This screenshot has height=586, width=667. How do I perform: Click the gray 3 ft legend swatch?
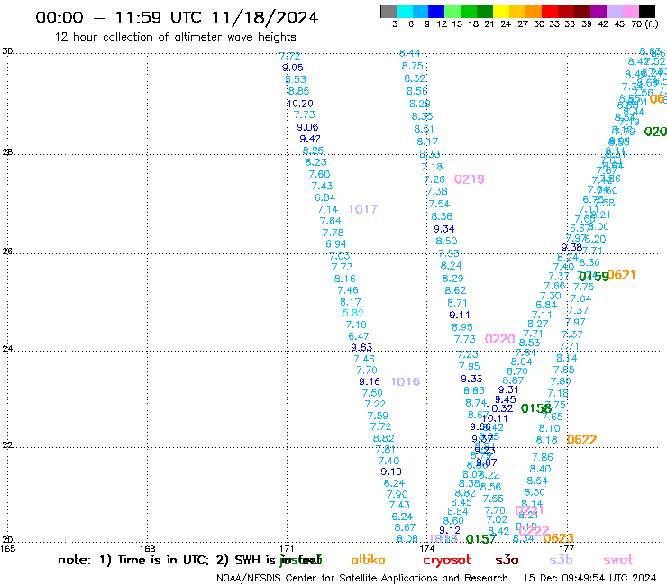(x=388, y=11)
